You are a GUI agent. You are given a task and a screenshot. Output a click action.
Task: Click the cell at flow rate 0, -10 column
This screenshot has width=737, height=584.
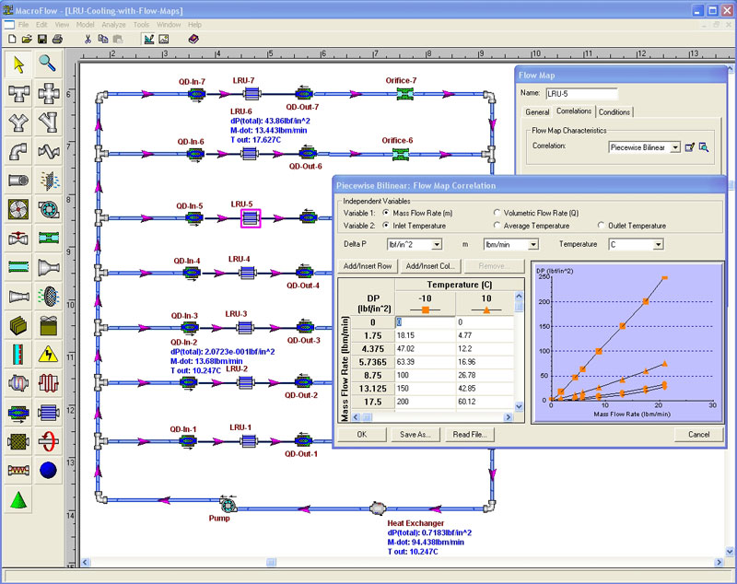coord(426,322)
